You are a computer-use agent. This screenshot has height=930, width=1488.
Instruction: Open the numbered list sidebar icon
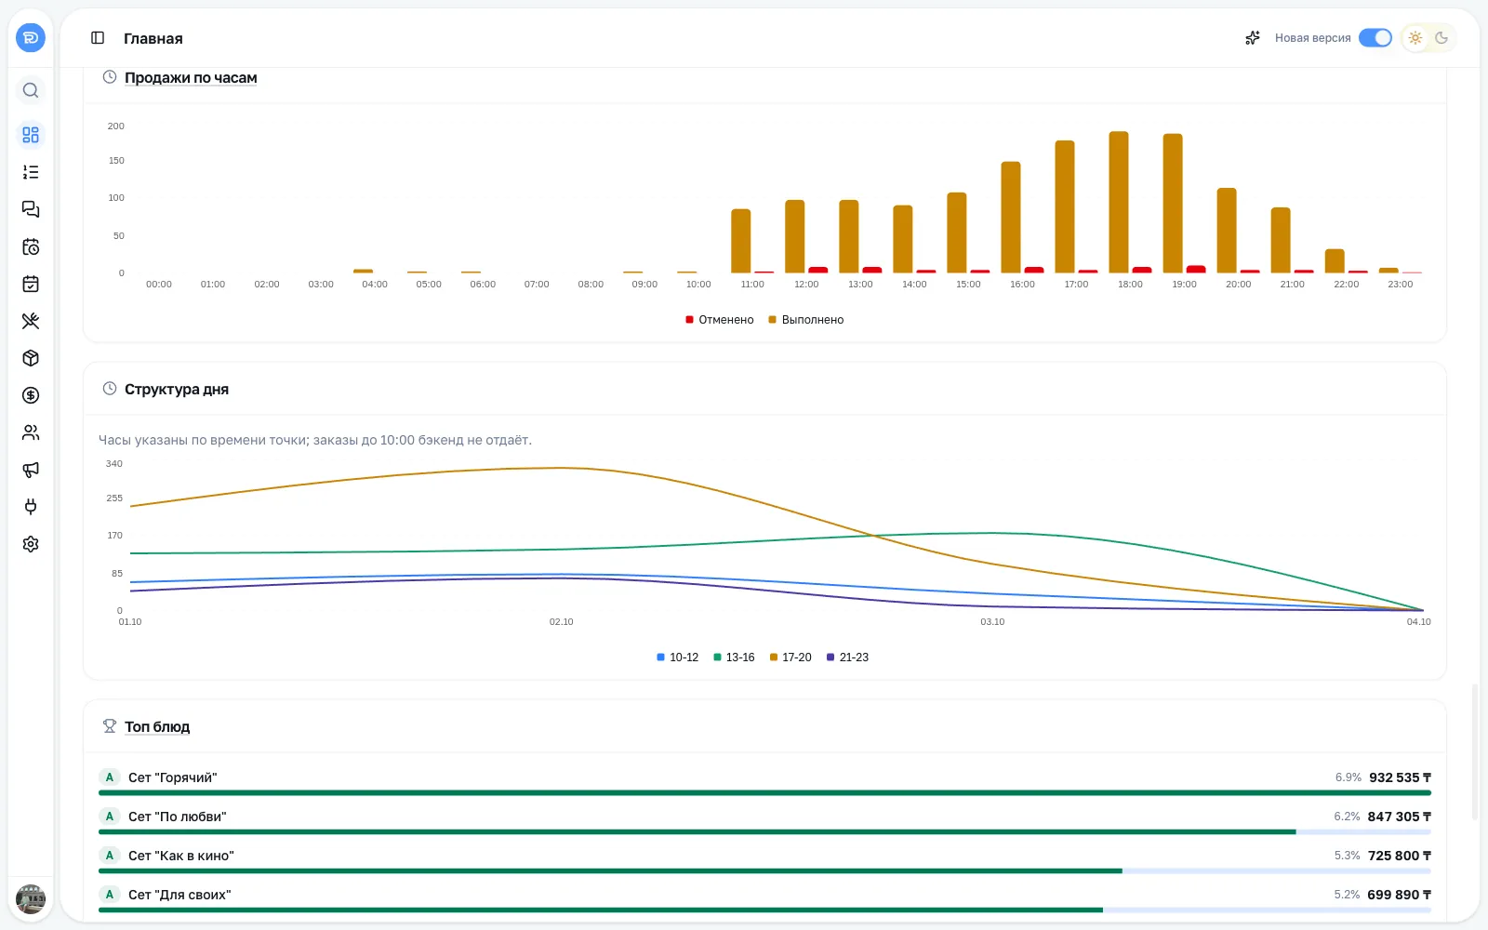coord(31,172)
